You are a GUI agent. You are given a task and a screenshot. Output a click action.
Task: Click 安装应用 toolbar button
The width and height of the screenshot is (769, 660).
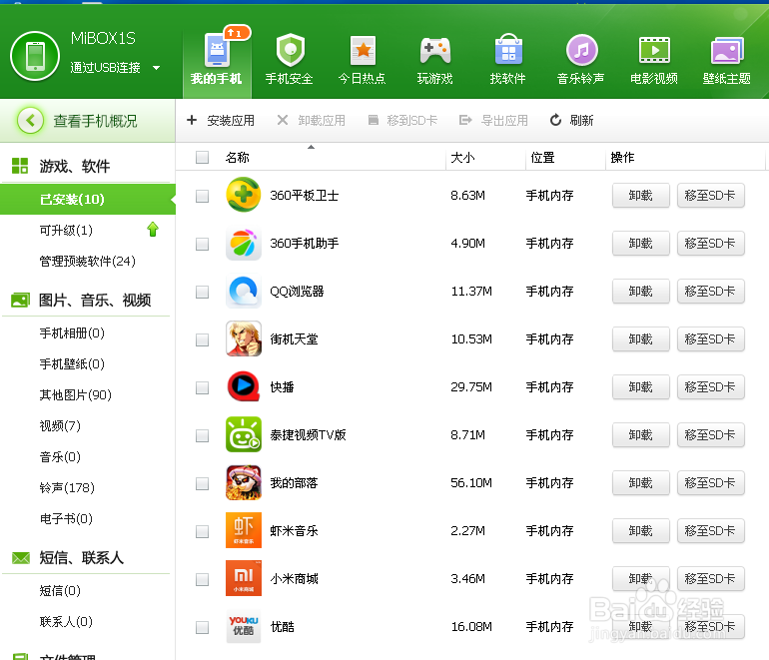[221, 120]
